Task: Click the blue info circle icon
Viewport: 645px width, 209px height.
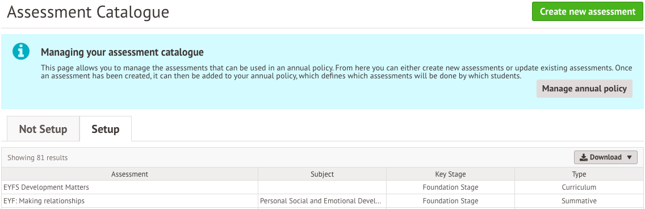Action: pyautogui.click(x=21, y=52)
